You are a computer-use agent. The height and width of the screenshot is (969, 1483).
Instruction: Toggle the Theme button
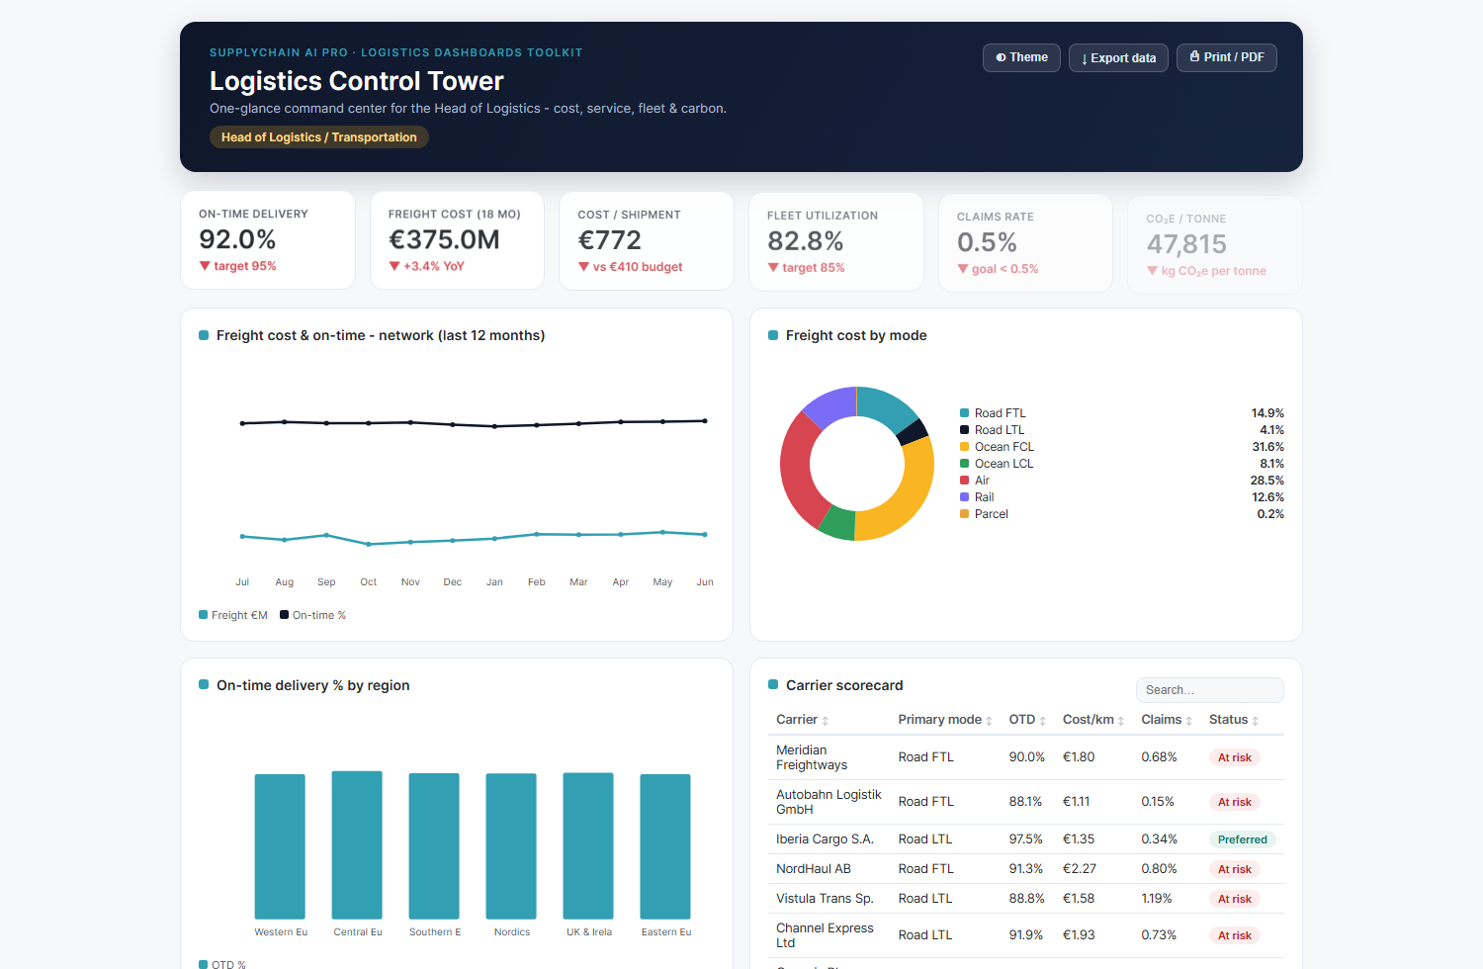click(x=1021, y=57)
